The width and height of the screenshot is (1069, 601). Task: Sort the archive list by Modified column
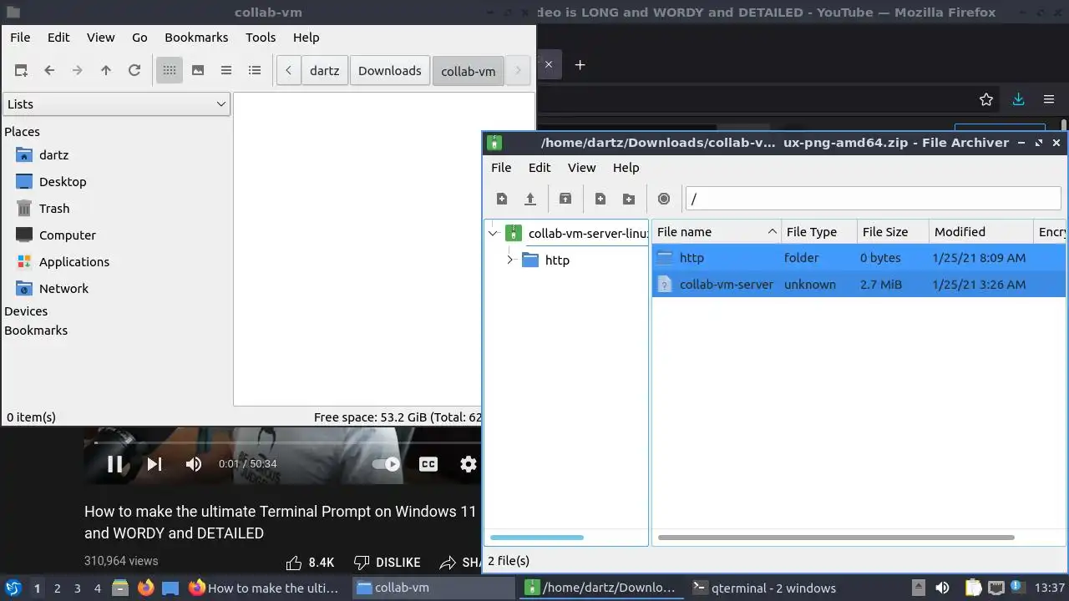[980, 232]
